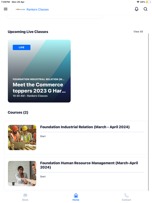Open Foundation Industrial Relation (March - April 2024) title
Screen dimensions: 152x203
pos(85,127)
